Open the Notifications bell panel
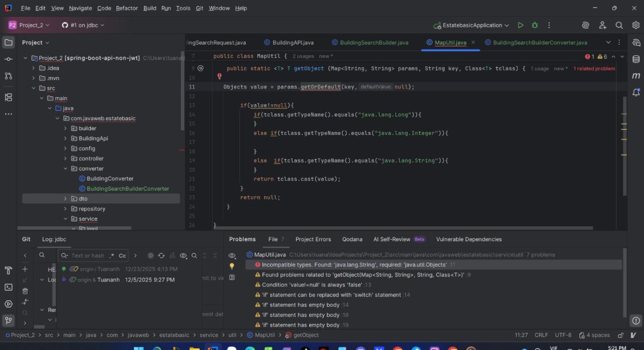 point(636,93)
